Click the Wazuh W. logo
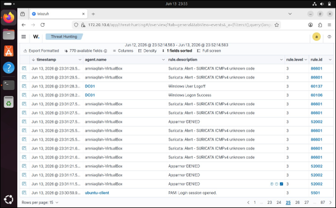The image size is (336, 208). (x=36, y=37)
